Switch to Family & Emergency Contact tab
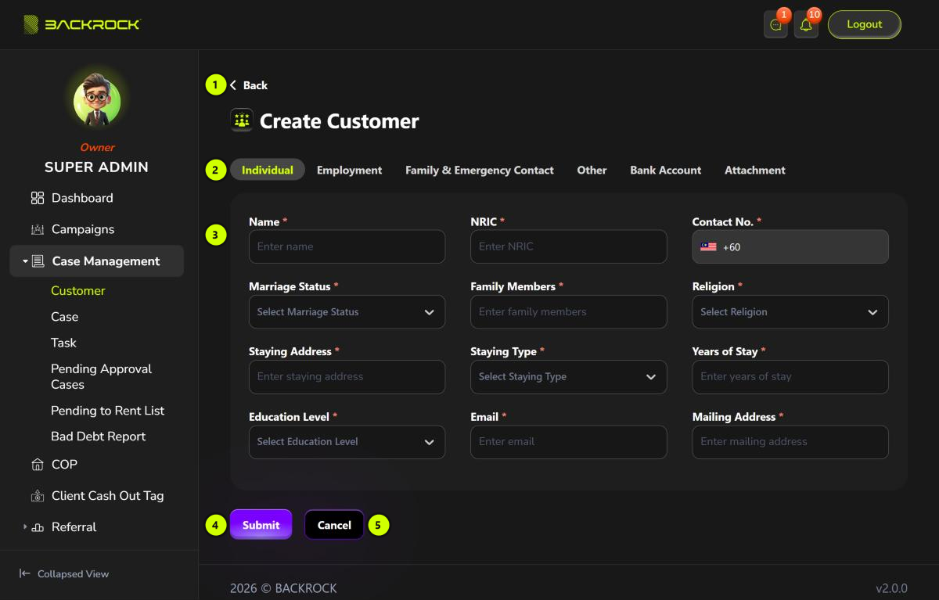This screenshot has height=600, width=939. tap(480, 170)
